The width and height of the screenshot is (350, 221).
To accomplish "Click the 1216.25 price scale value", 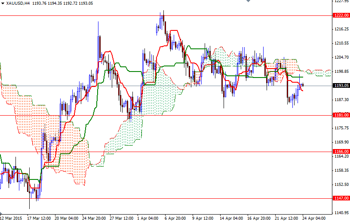I will 341,29.
